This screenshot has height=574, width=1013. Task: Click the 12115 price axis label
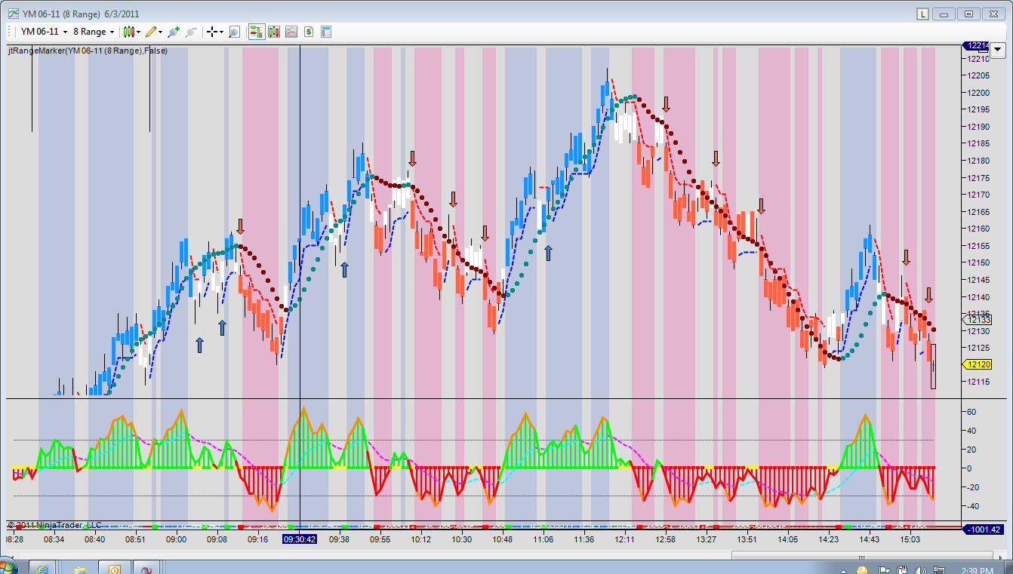(978, 382)
